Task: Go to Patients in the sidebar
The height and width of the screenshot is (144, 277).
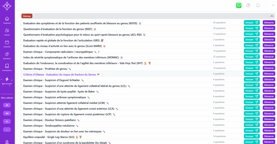Action: [7, 32]
